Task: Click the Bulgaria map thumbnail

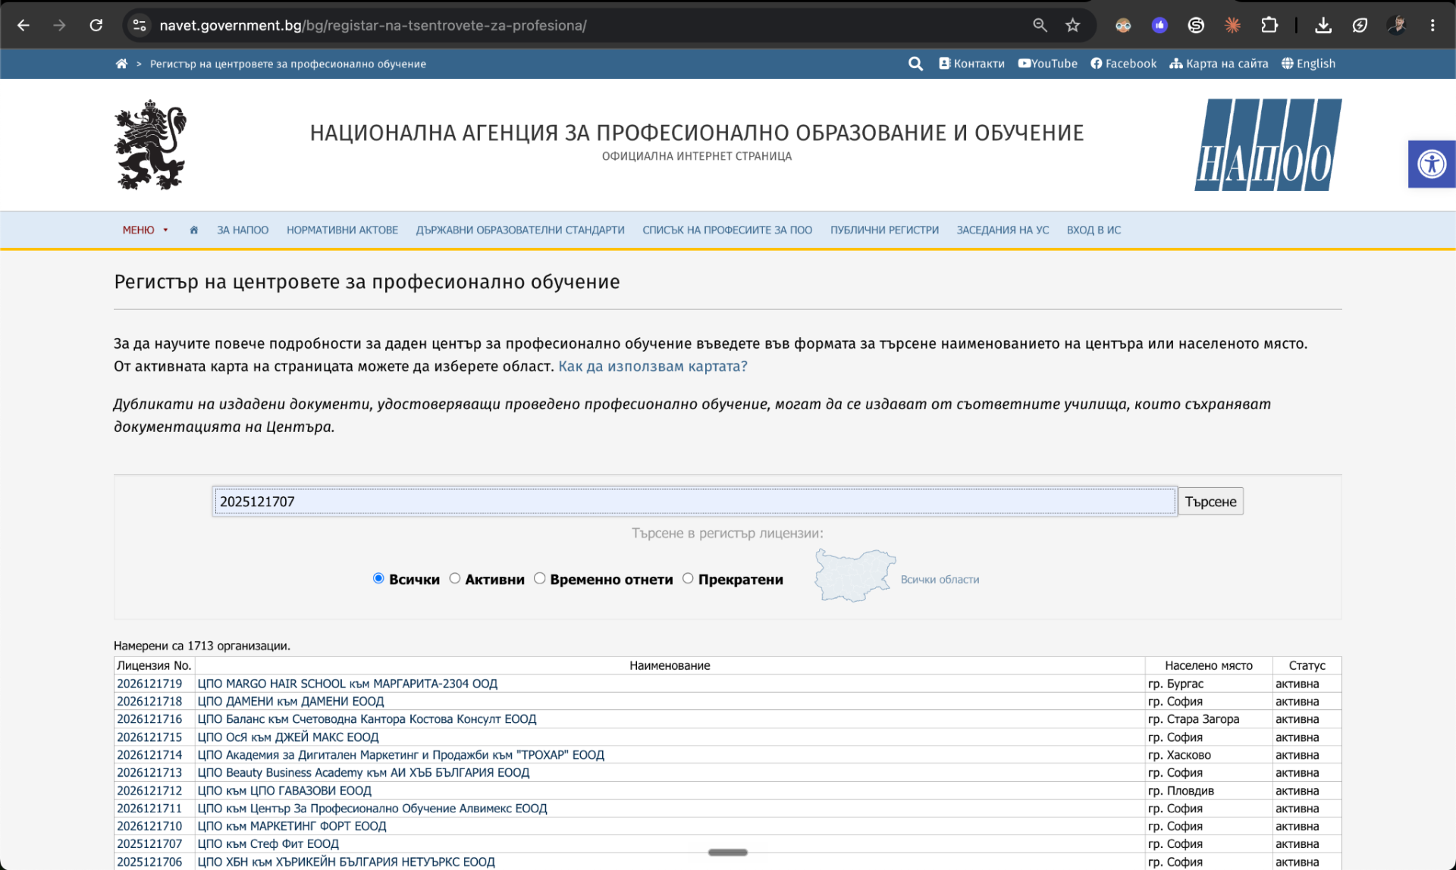Action: pos(855,575)
